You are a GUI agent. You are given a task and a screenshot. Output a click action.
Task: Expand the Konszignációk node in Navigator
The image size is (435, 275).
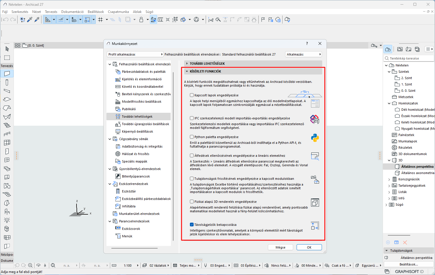[389, 179]
